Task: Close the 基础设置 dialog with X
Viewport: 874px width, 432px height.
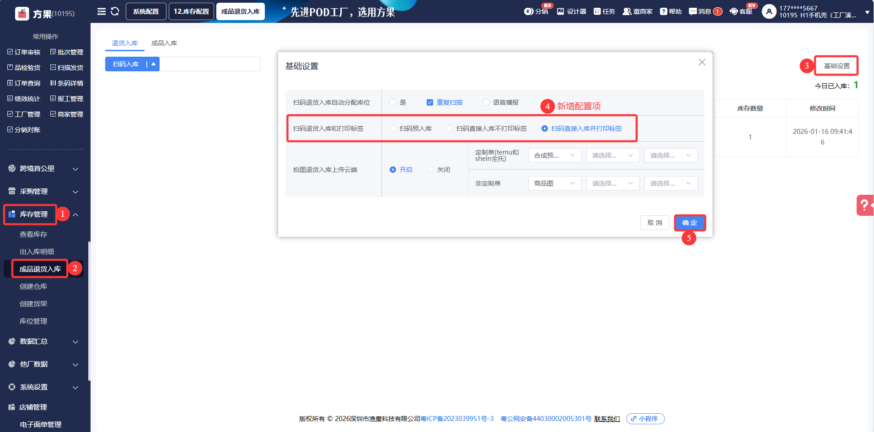Action: point(702,62)
